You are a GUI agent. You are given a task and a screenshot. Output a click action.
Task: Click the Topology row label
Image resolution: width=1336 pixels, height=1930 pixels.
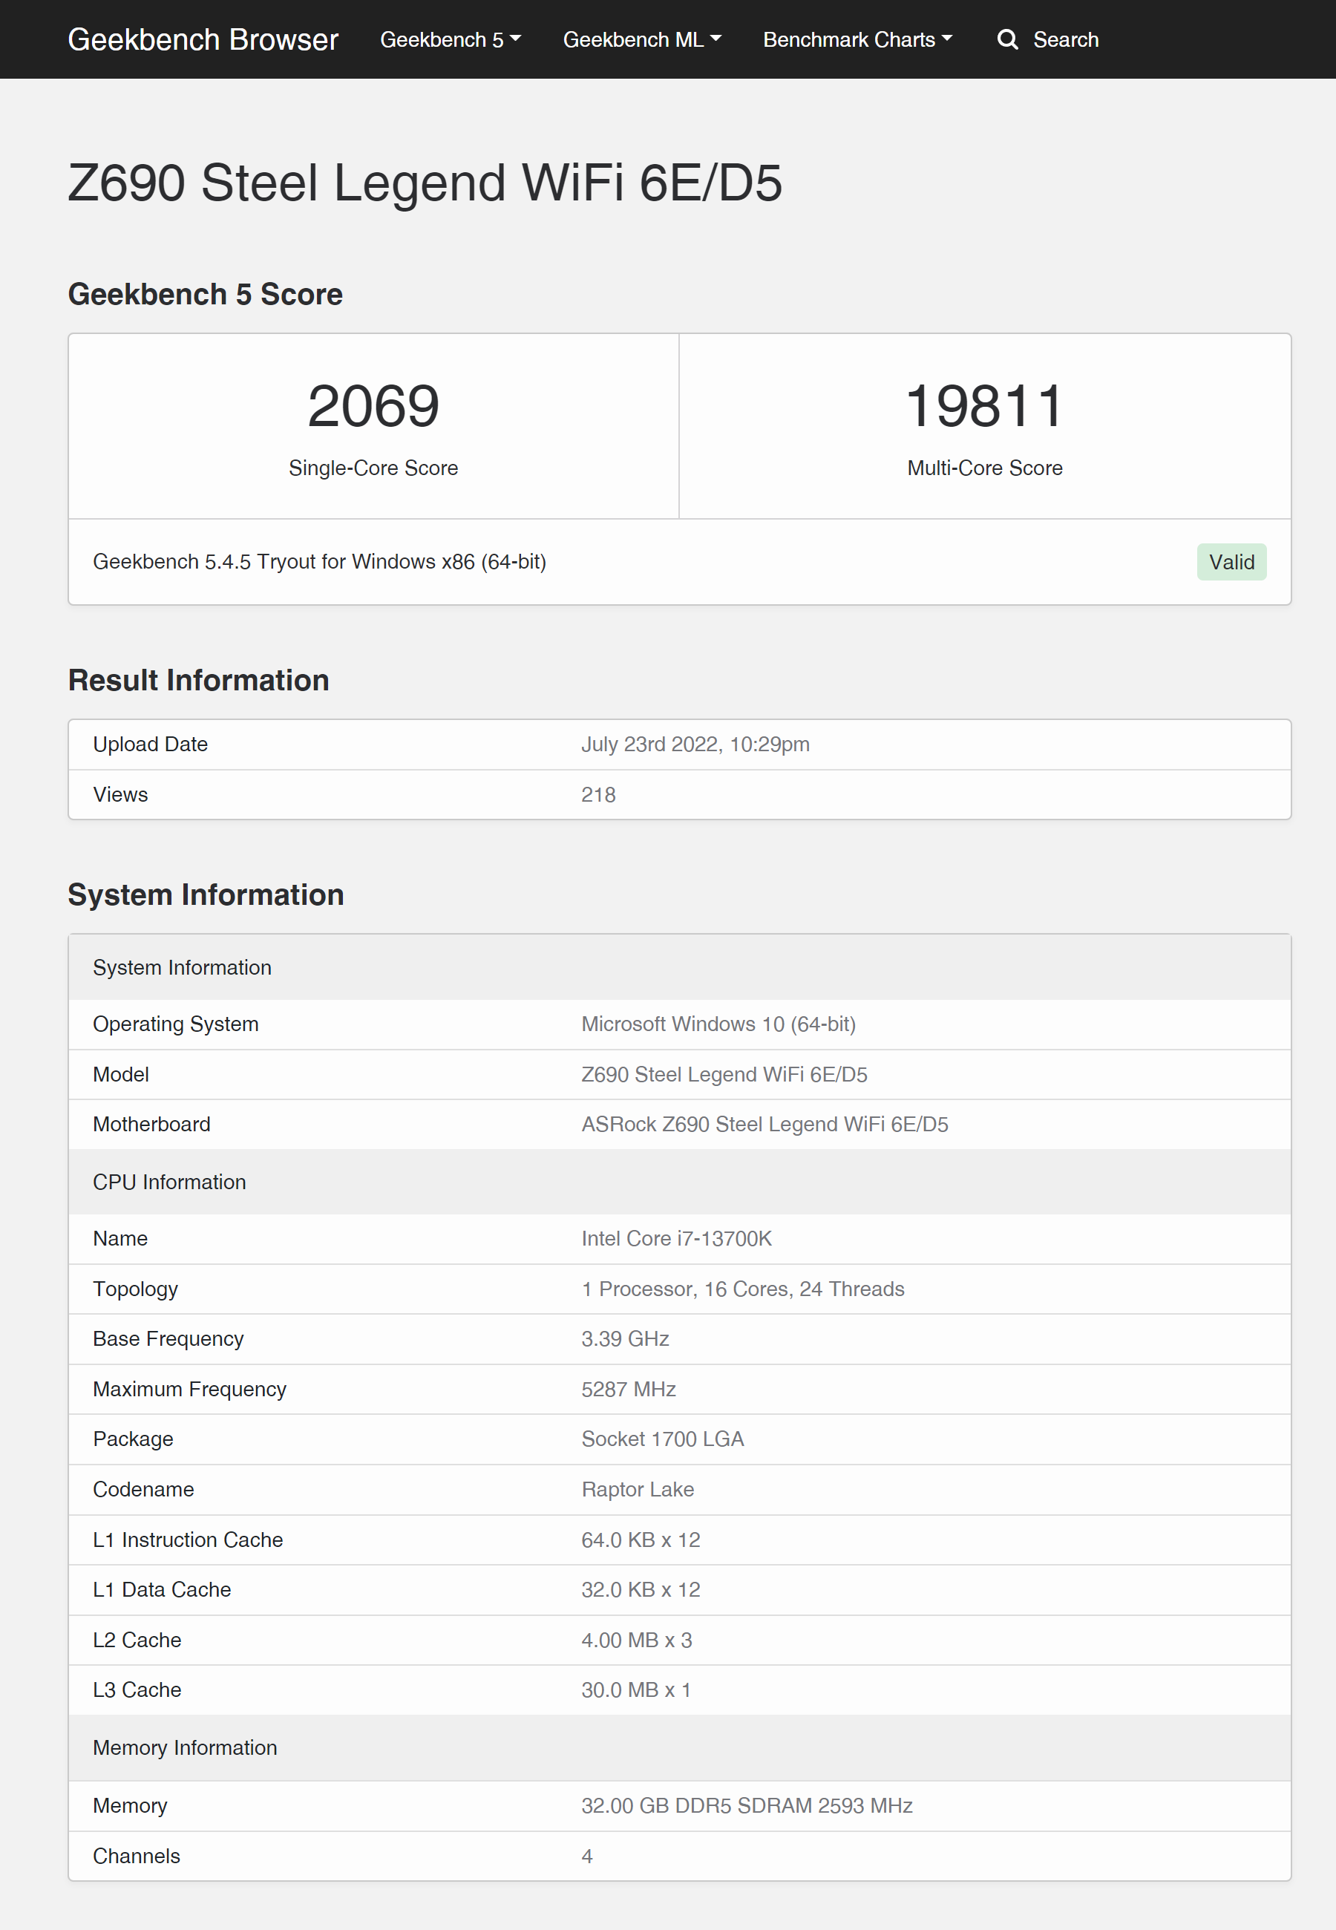point(136,1289)
